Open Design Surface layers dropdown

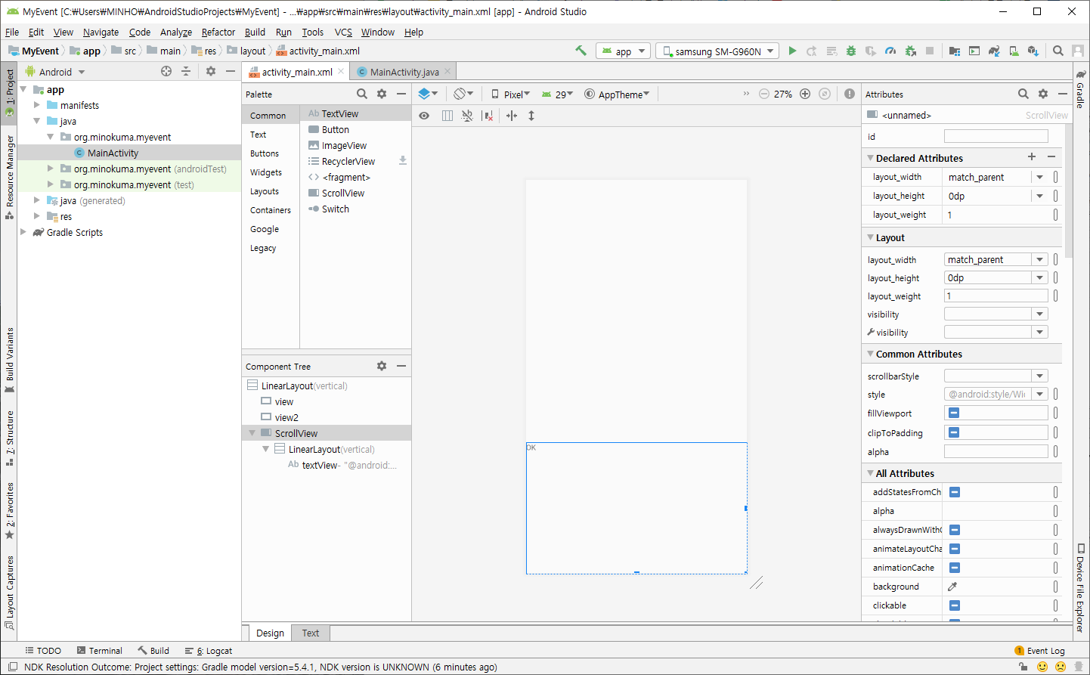point(428,94)
